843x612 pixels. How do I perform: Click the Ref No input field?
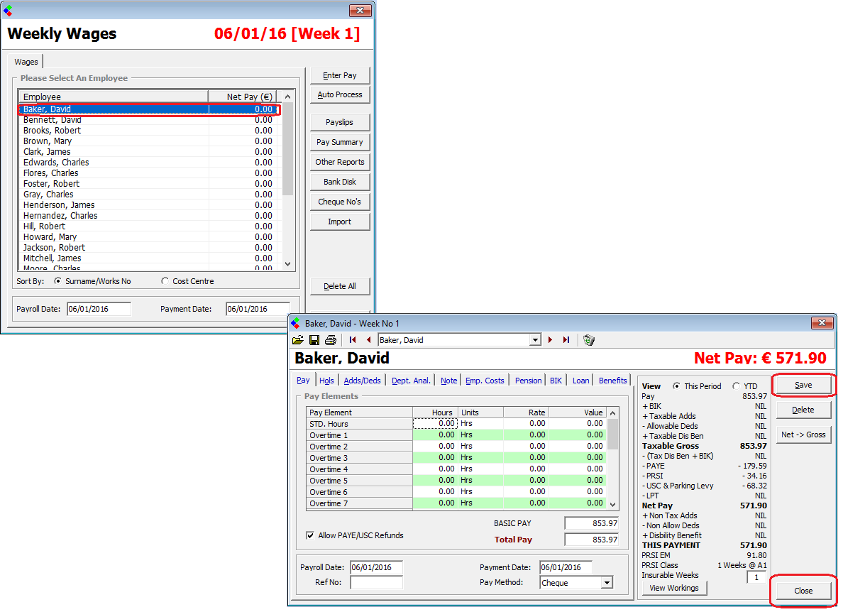pos(376,583)
